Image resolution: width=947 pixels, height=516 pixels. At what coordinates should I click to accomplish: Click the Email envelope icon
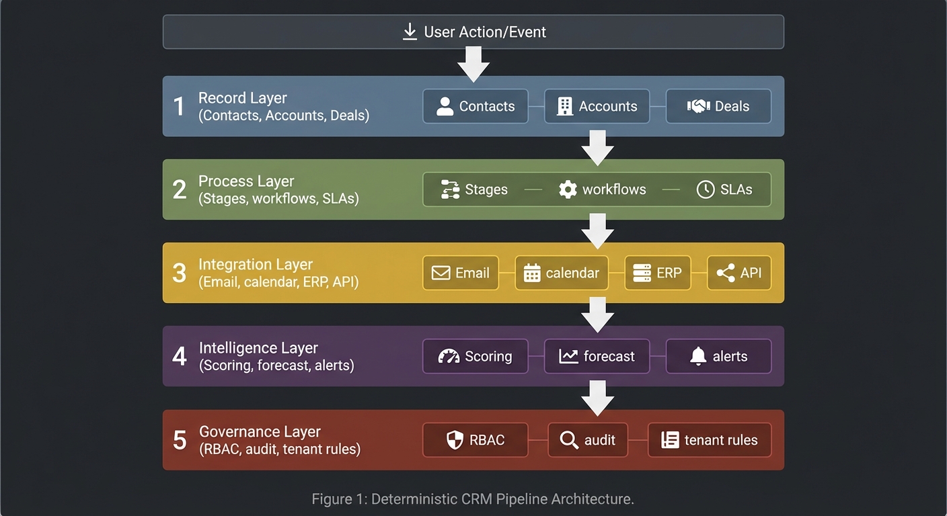tap(441, 273)
